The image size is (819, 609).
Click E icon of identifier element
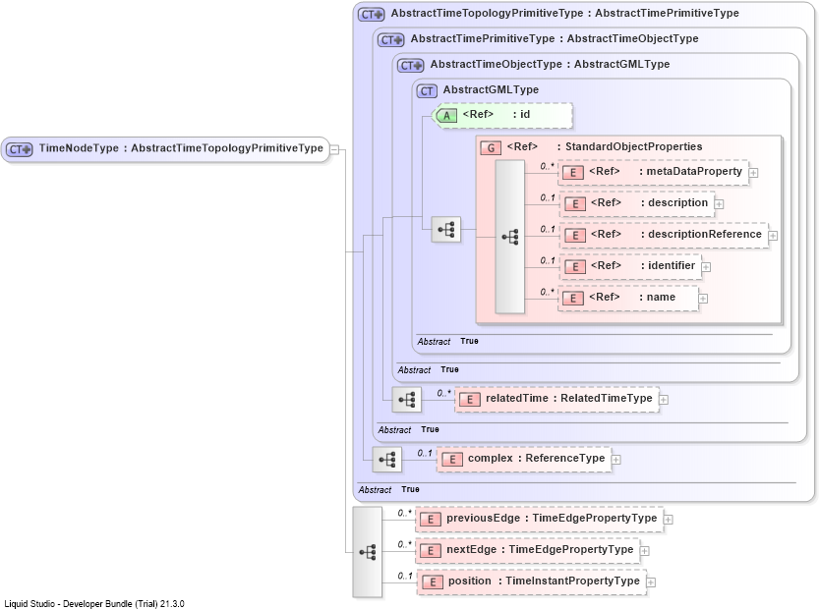(x=575, y=266)
